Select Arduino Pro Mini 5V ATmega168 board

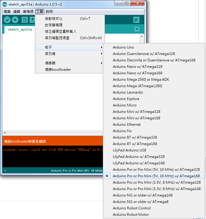coord(156,176)
